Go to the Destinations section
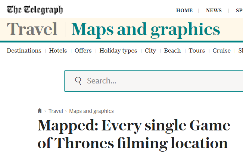 tap(24, 51)
